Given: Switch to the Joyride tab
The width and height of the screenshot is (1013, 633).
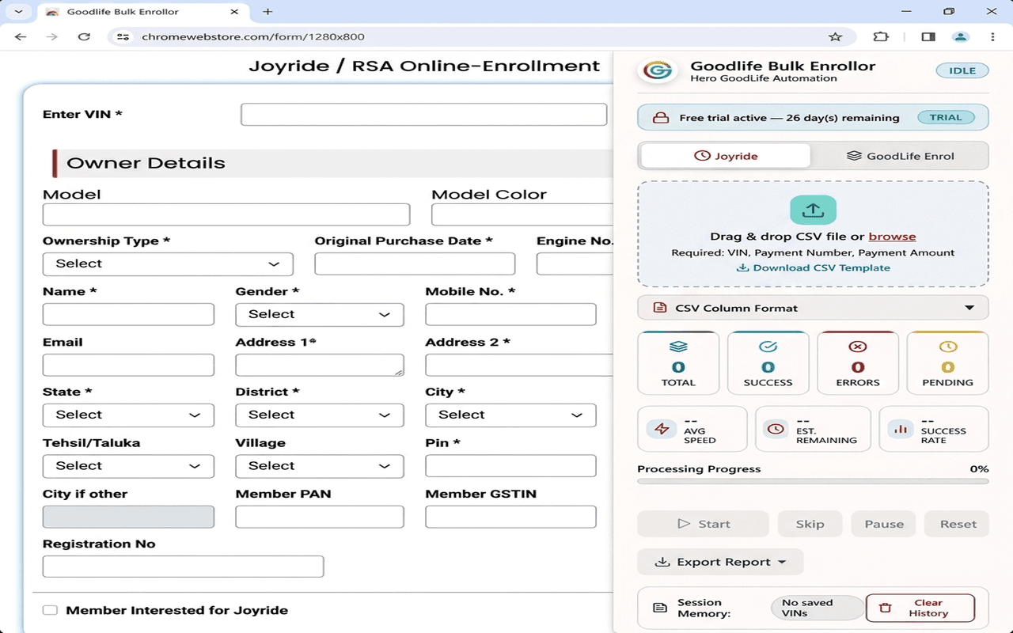Looking at the screenshot, I should [726, 156].
